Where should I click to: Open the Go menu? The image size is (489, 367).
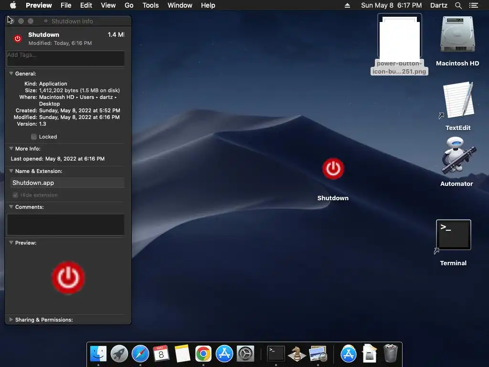coord(129,5)
